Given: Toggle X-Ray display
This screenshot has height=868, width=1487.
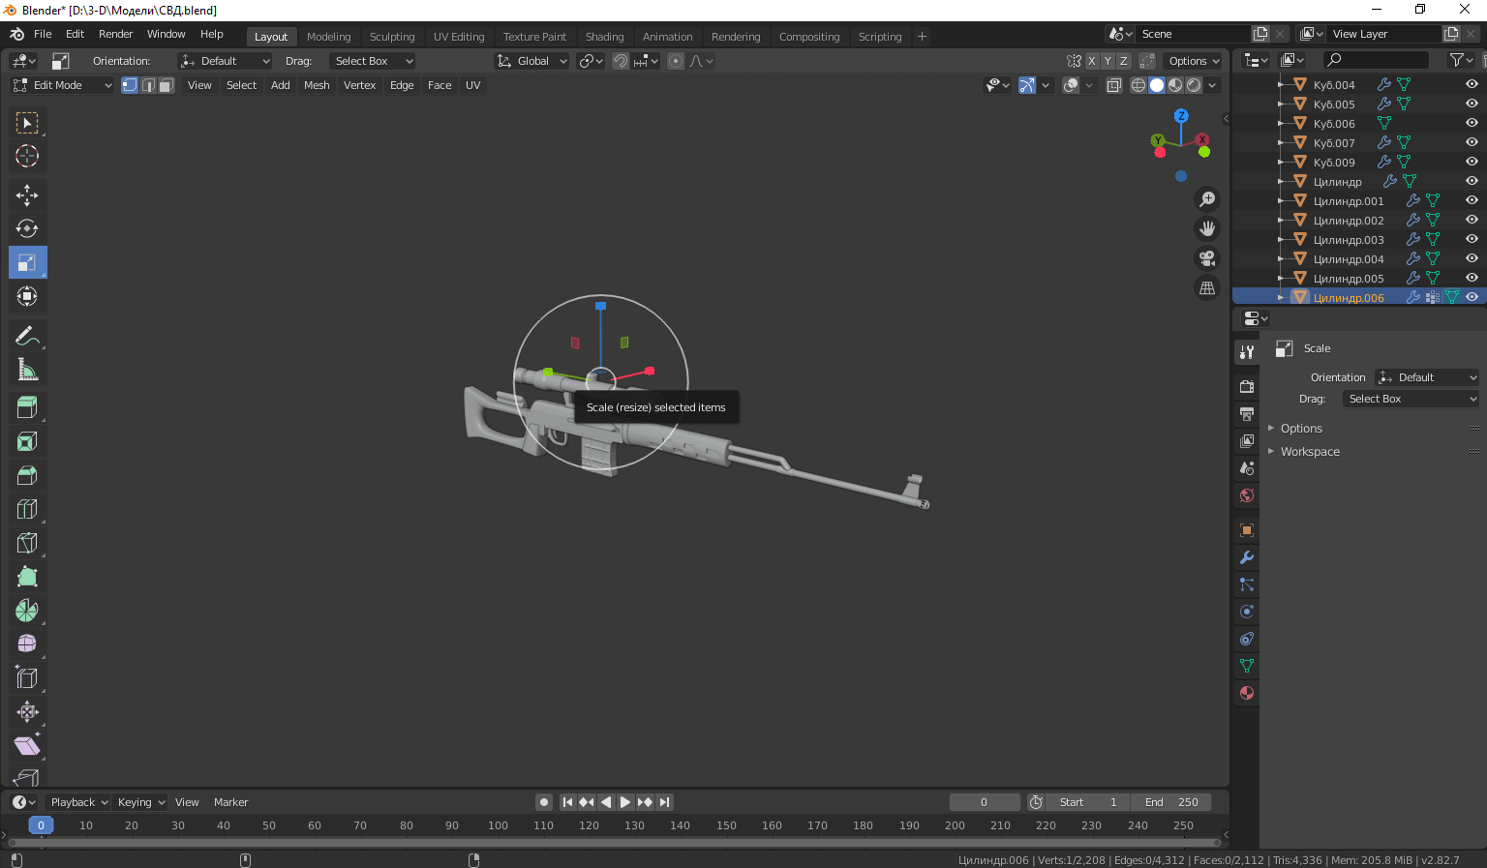Looking at the screenshot, I should coord(1114,85).
